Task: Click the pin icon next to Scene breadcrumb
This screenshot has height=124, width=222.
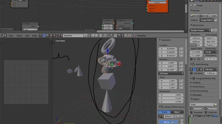Action: [x=191, y=6]
